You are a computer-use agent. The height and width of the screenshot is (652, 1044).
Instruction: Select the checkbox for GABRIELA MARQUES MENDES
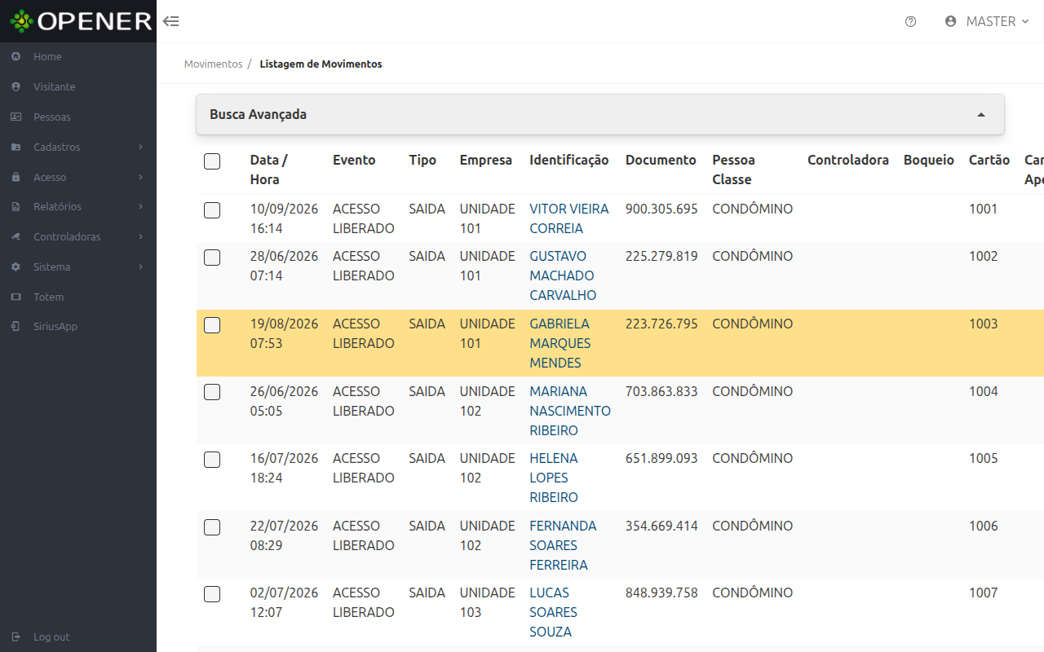212,325
